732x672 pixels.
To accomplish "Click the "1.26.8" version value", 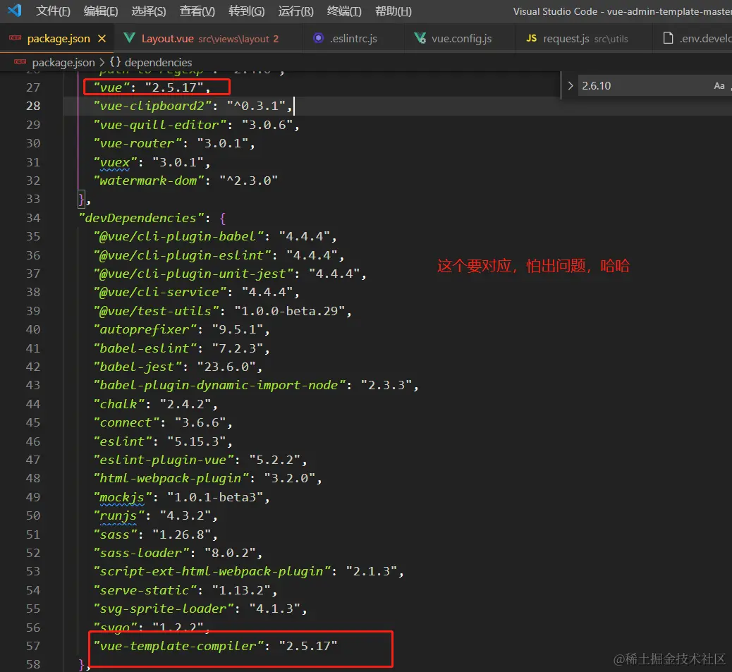I will coord(182,534).
